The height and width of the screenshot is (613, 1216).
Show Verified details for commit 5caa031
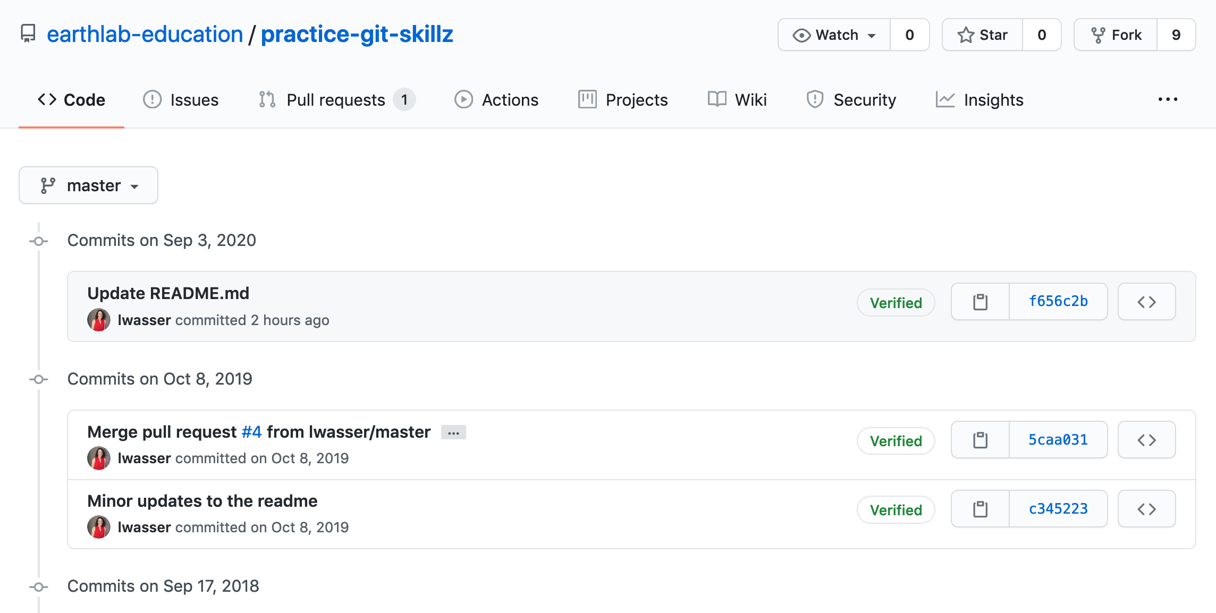[x=896, y=441]
